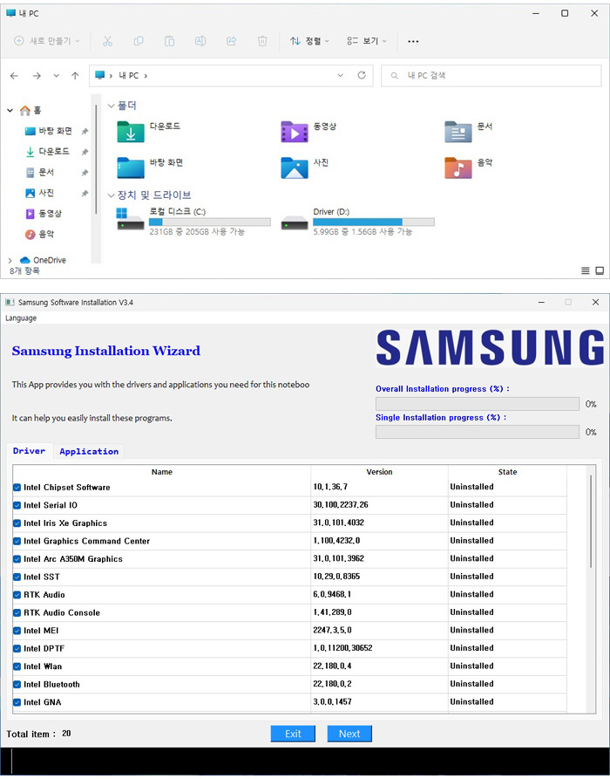Click 내 PC breadcrumb in address bar
The height and width of the screenshot is (779, 610).
click(x=129, y=76)
